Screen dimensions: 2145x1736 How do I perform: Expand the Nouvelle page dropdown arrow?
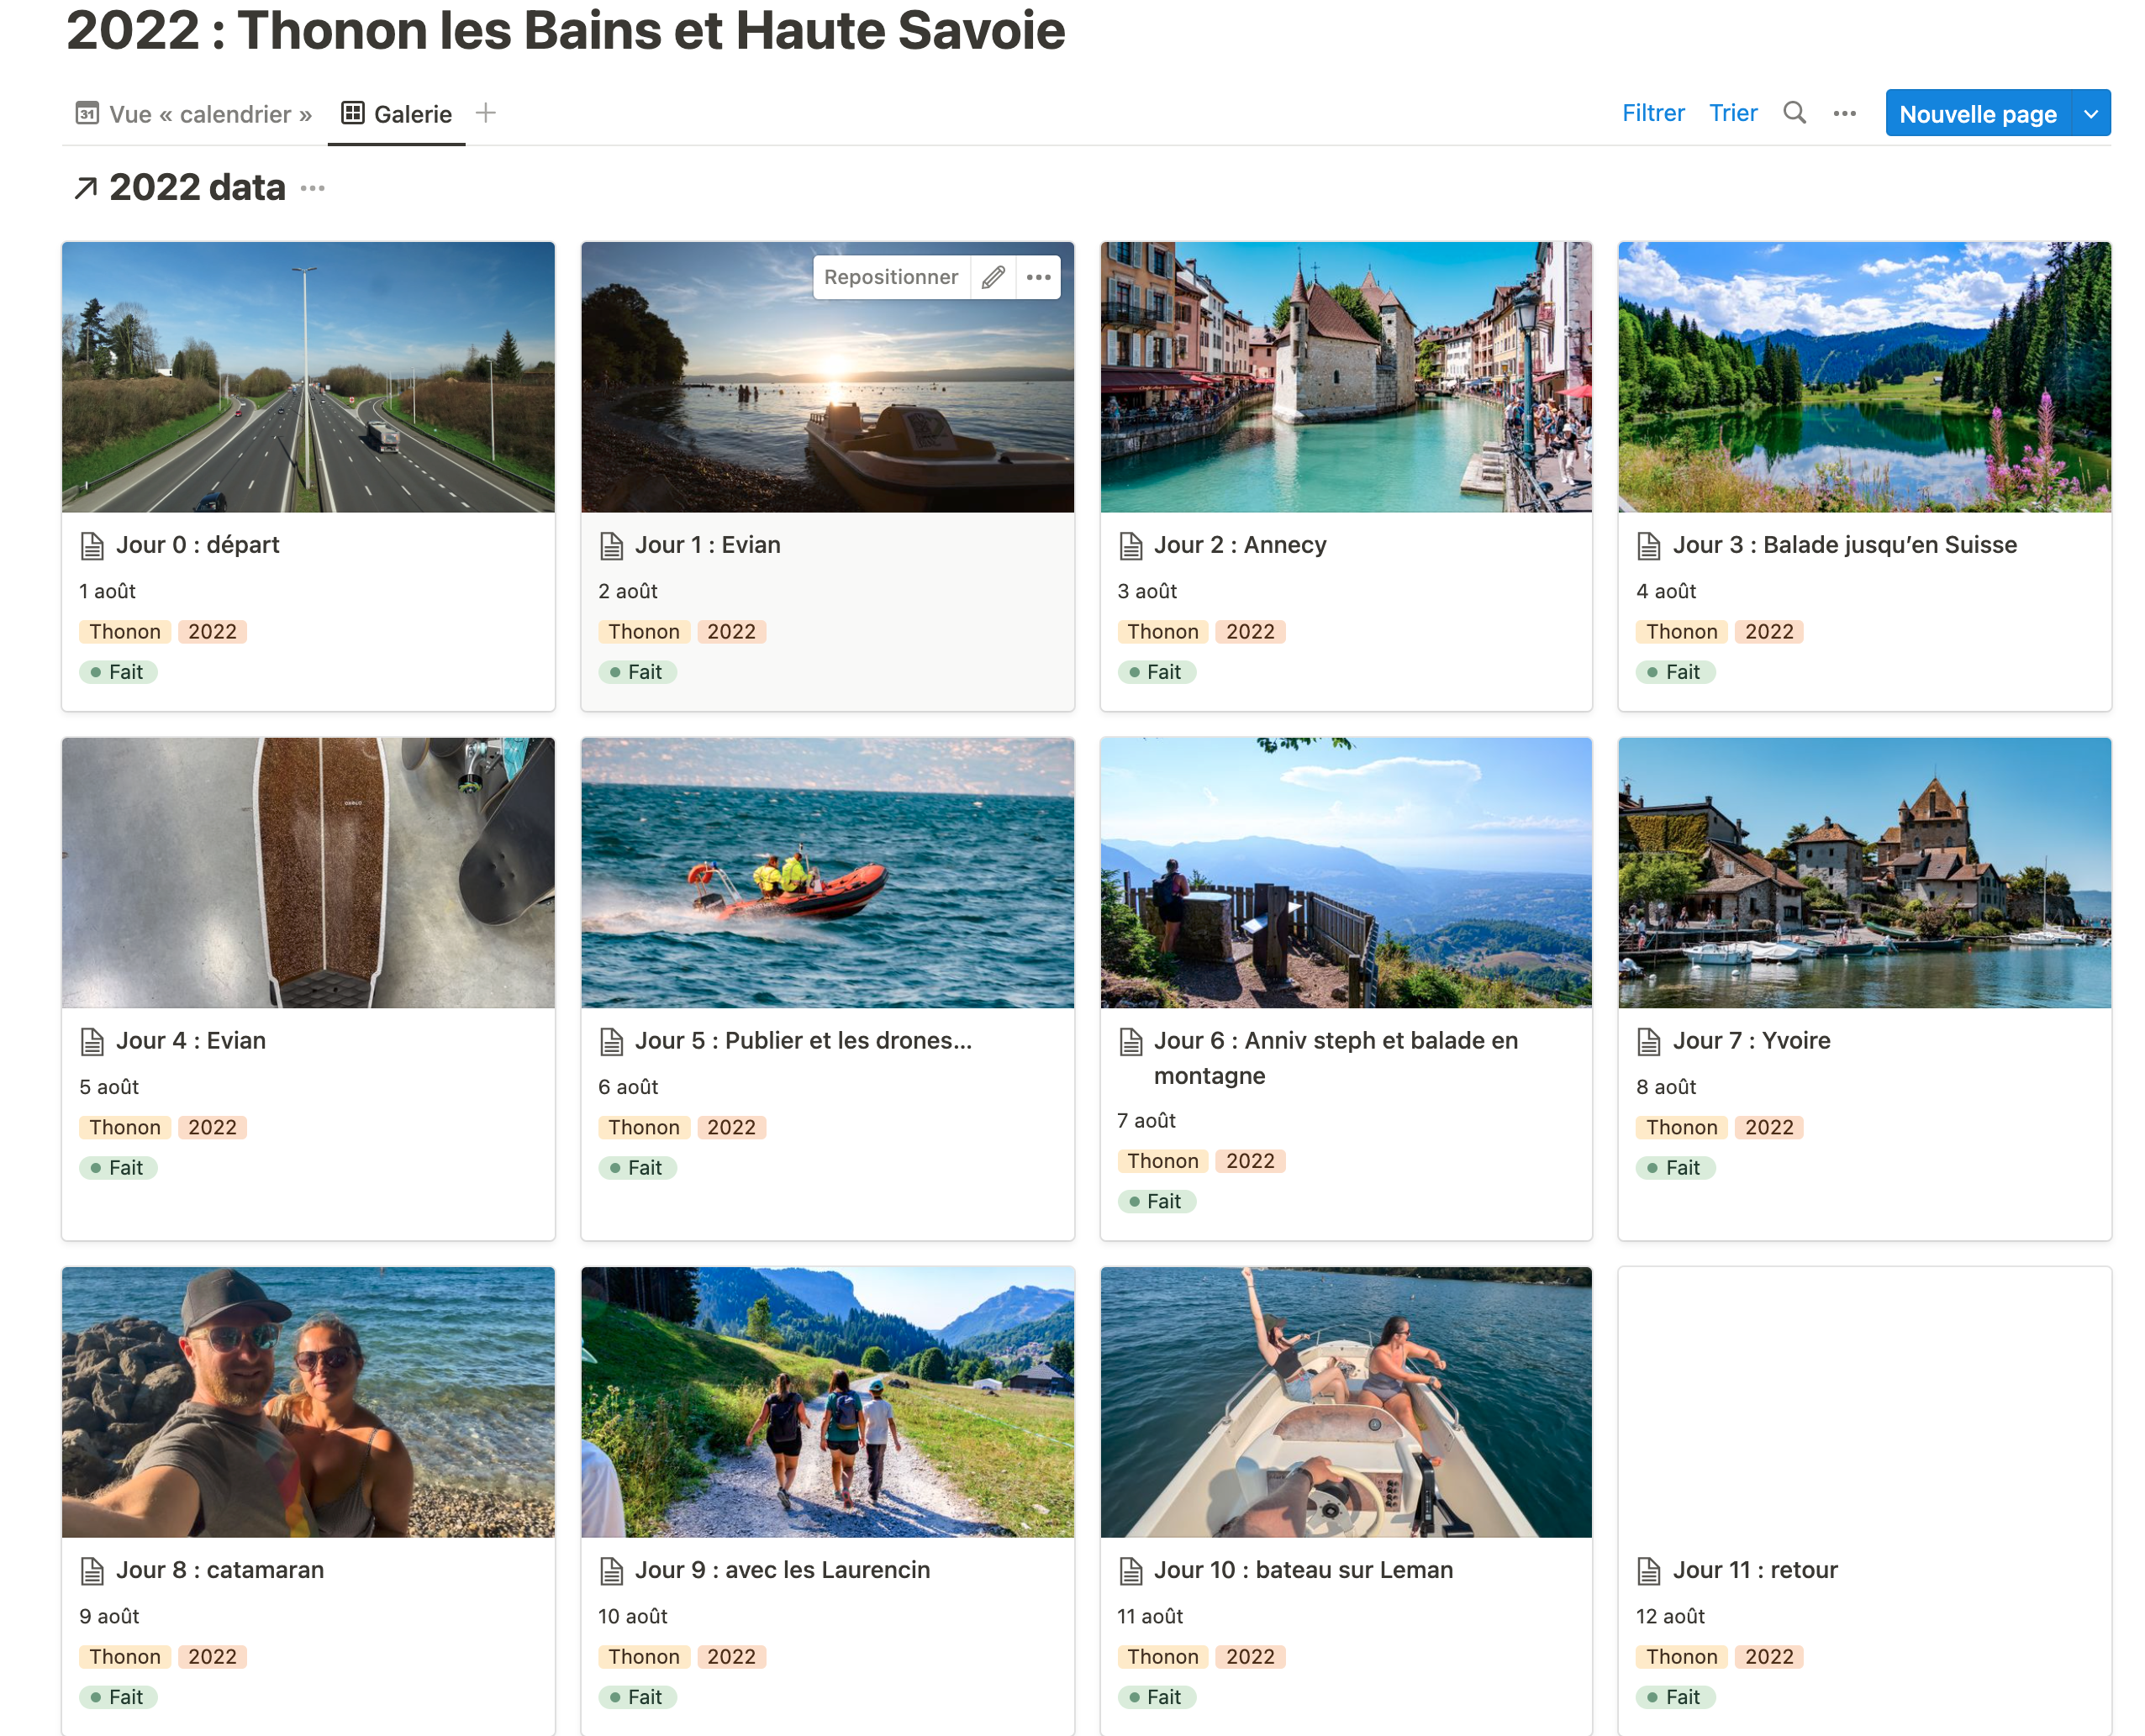coord(2091,114)
